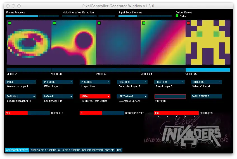Click the yellow invader thumbnail of Visual #5
Viewport: 237px width, 159px height.
[x=208, y=42]
